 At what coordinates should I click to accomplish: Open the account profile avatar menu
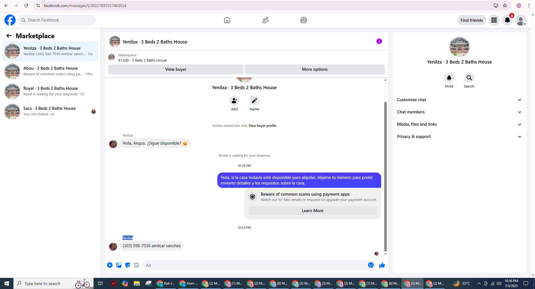[x=521, y=20]
